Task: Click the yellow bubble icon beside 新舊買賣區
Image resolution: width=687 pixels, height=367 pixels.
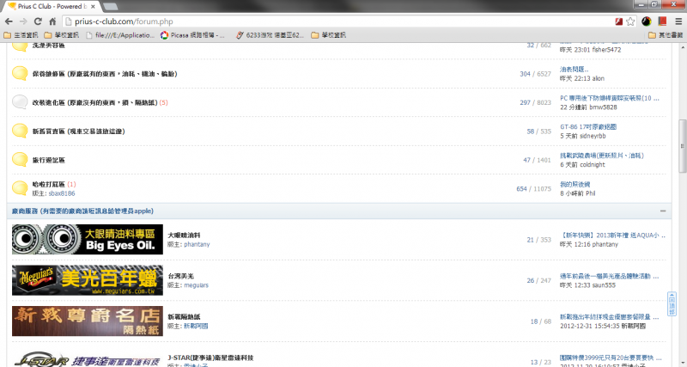Action: tap(20, 131)
